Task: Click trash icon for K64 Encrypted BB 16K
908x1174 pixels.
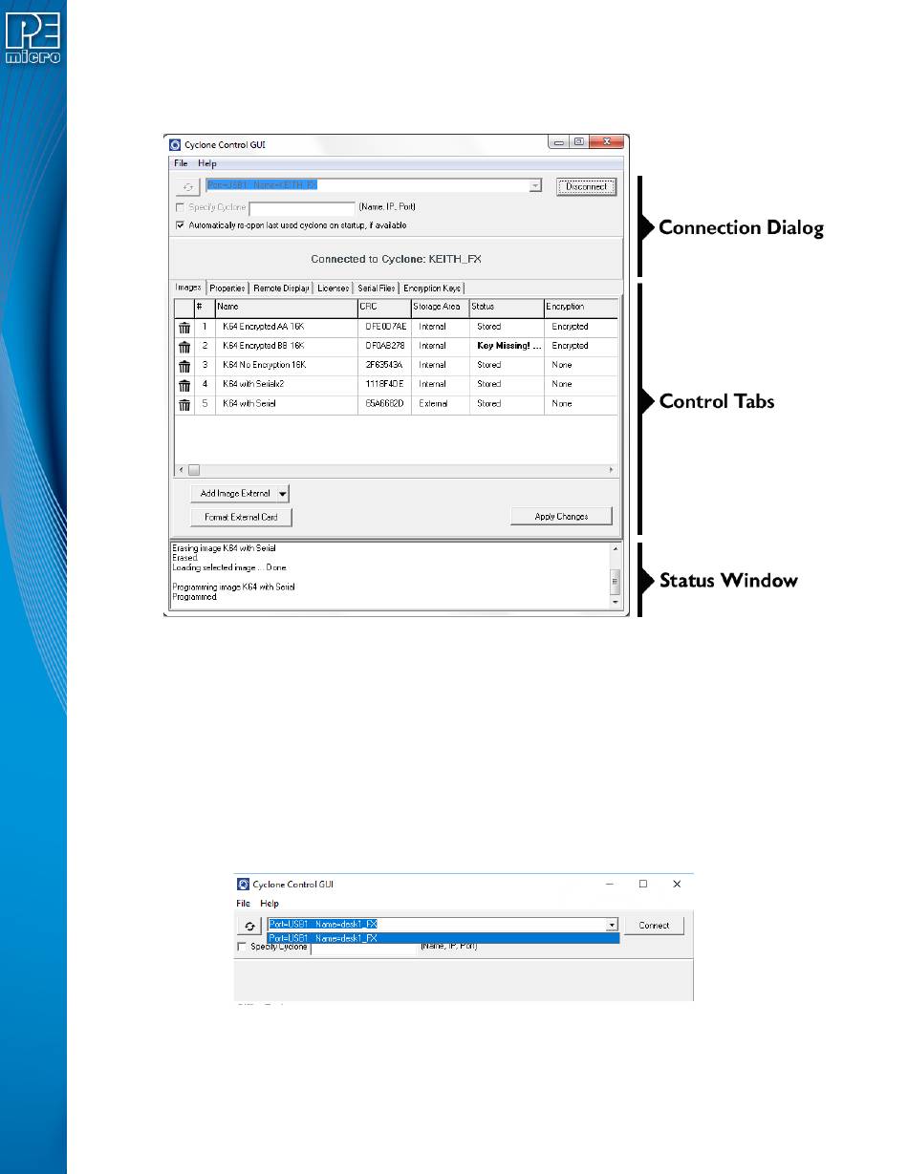Action: click(184, 347)
